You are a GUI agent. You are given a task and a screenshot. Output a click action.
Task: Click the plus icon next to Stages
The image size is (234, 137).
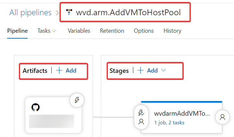140,70
